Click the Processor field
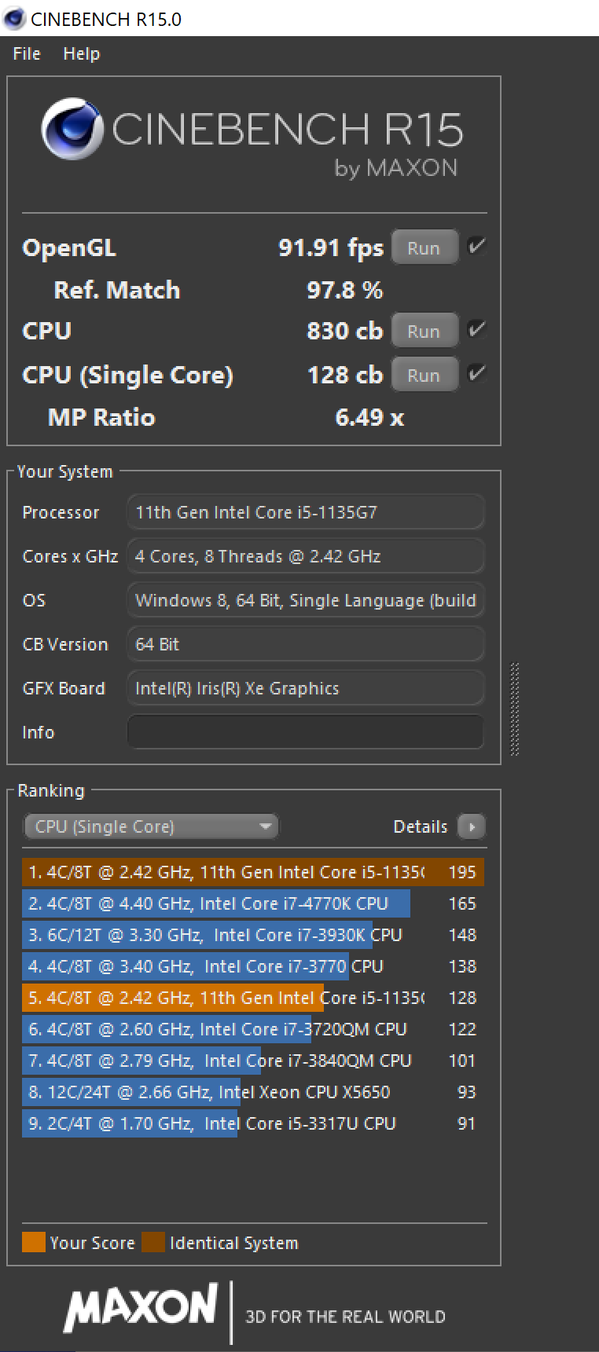The width and height of the screenshot is (599, 1352). [305, 512]
